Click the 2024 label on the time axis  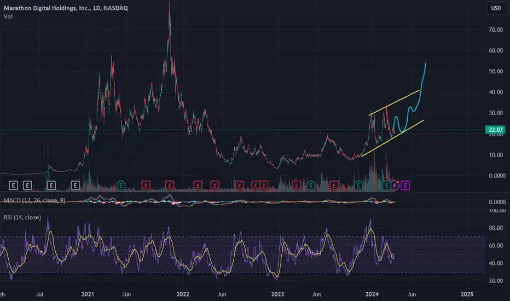[x=372, y=294]
